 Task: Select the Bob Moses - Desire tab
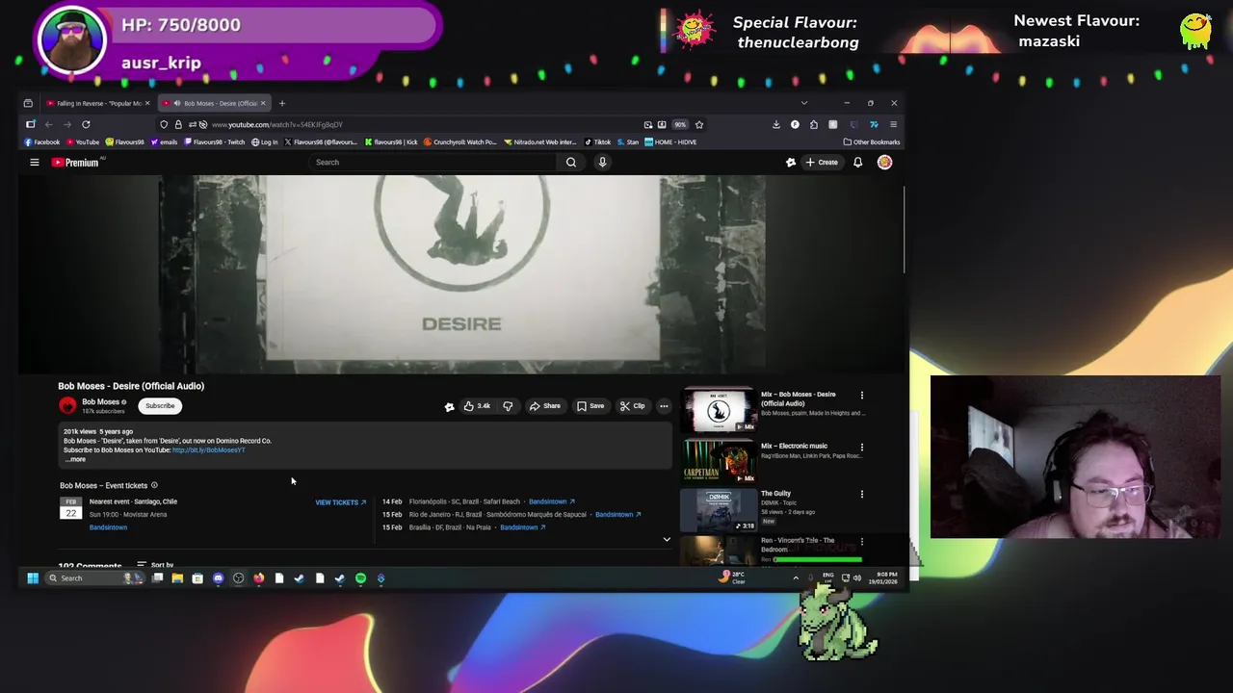(x=215, y=103)
